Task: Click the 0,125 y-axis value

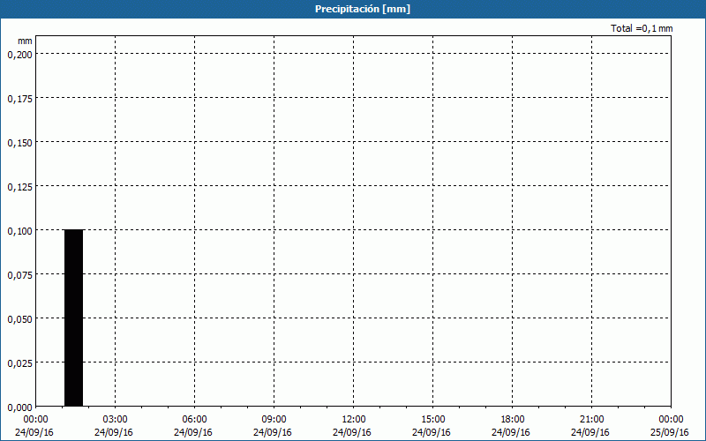Action: point(19,186)
